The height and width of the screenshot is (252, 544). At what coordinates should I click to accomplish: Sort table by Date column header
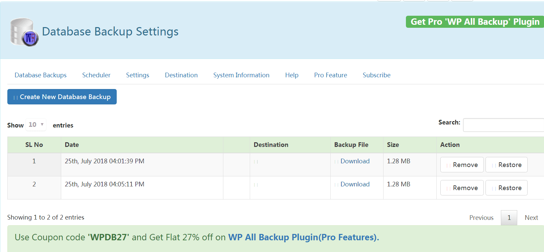pyautogui.click(x=72, y=145)
